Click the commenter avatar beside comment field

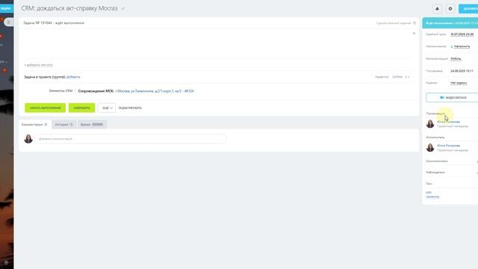click(28, 139)
